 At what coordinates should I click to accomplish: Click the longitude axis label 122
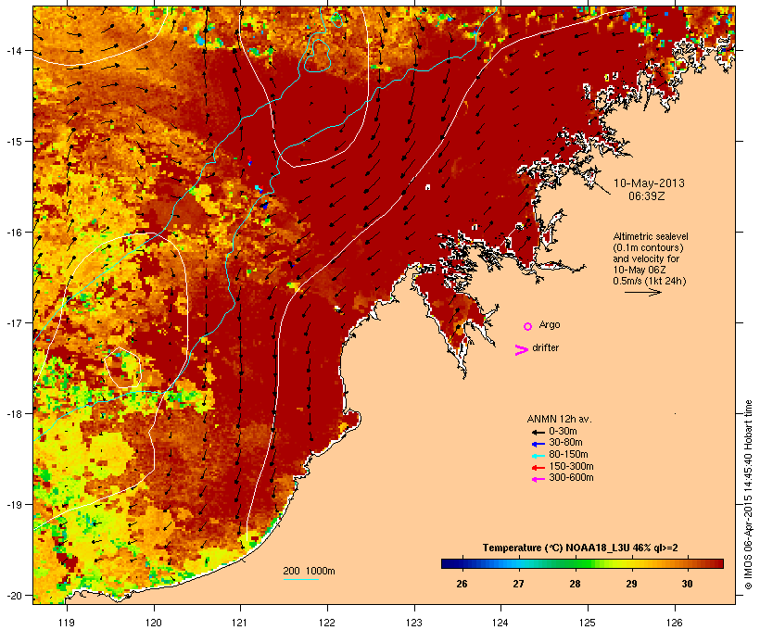point(327,623)
